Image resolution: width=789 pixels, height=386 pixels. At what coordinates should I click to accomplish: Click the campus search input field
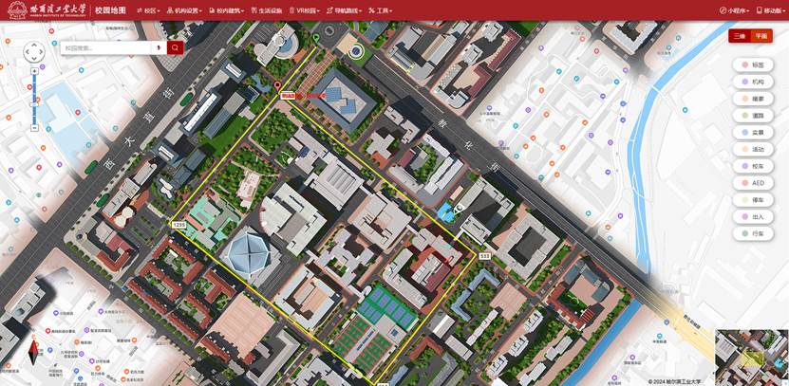(104, 47)
